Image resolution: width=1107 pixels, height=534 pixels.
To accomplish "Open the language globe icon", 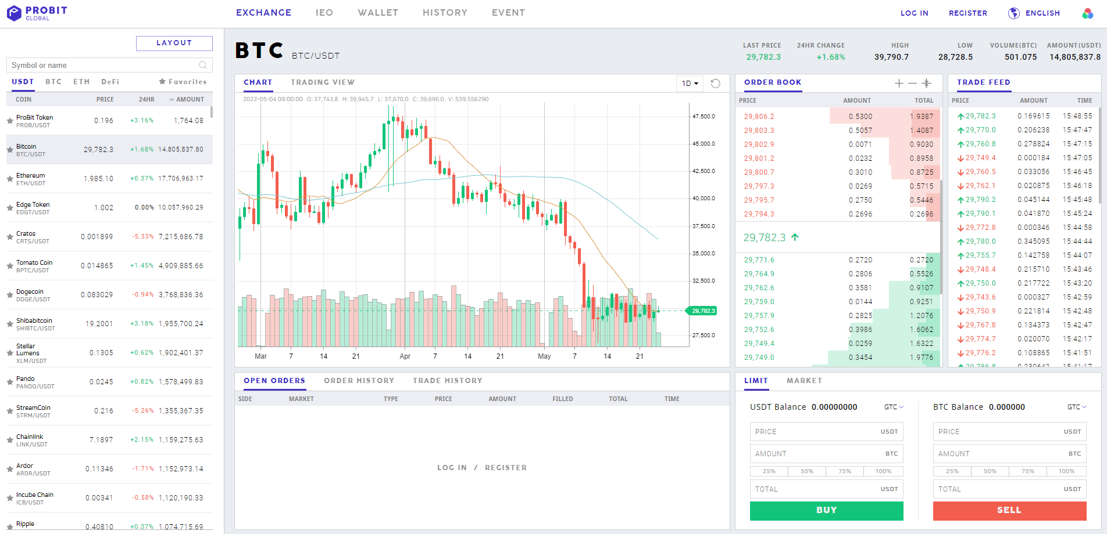I will [x=1014, y=13].
